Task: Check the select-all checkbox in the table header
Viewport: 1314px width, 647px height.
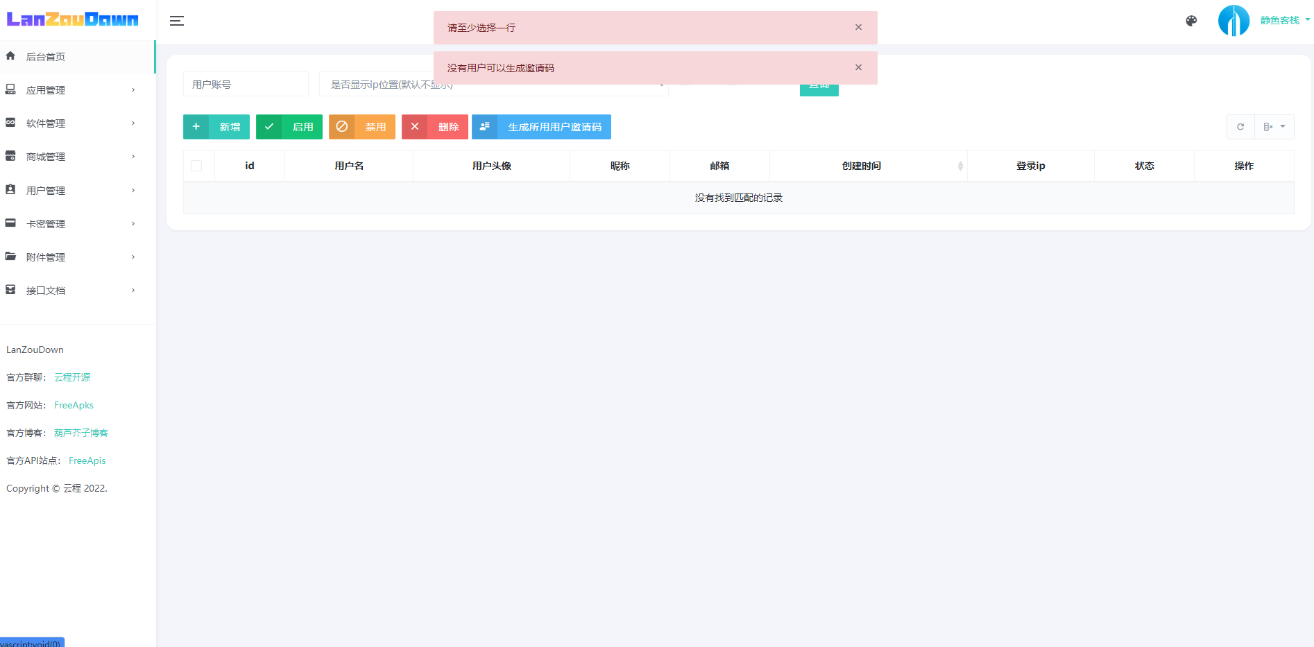Action: click(197, 165)
